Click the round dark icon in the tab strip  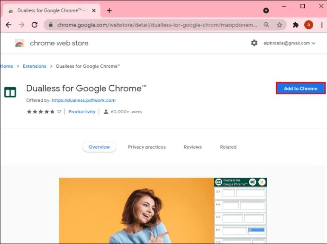[266, 10]
